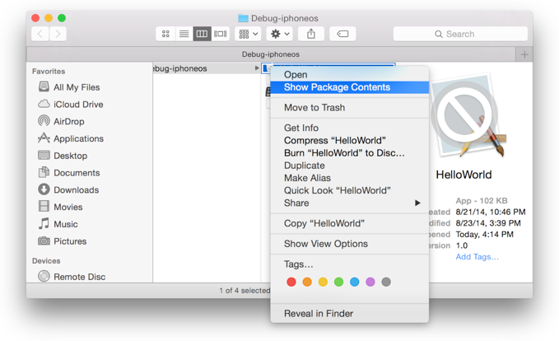
Task: Click the Debug-iphoneos folder title in the title bar
Action: click(278, 18)
